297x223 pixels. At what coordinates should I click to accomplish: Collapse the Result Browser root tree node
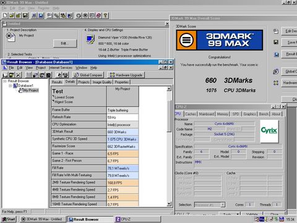[x=5, y=81]
